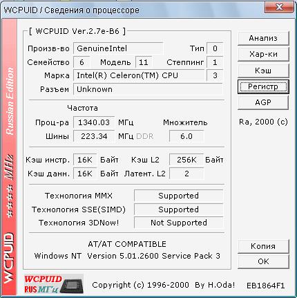
Task: Click the MMX Supported status field
Action: pos(178,196)
